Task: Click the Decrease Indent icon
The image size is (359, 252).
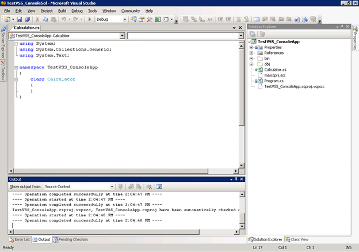Action: (x=220, y=20)
